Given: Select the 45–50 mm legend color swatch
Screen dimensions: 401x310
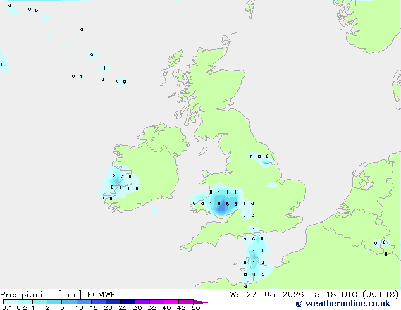Looking at the screenshot, I should (x=186, y=302).
